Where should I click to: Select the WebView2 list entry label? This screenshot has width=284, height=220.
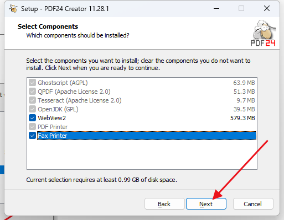51,118
